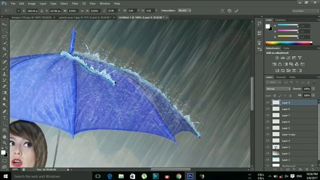Open the File menu
320x180 pixels.
13,3
